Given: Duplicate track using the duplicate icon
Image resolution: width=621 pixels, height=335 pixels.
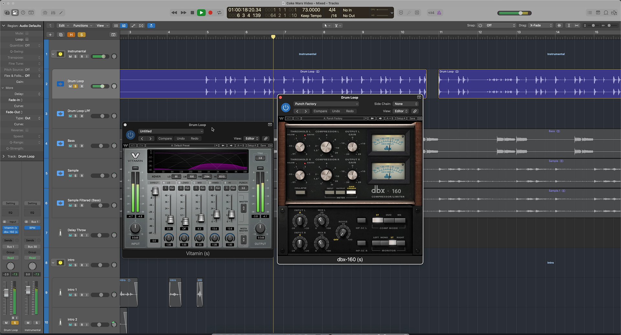Looking at the screenshot, I should [60, 35].
